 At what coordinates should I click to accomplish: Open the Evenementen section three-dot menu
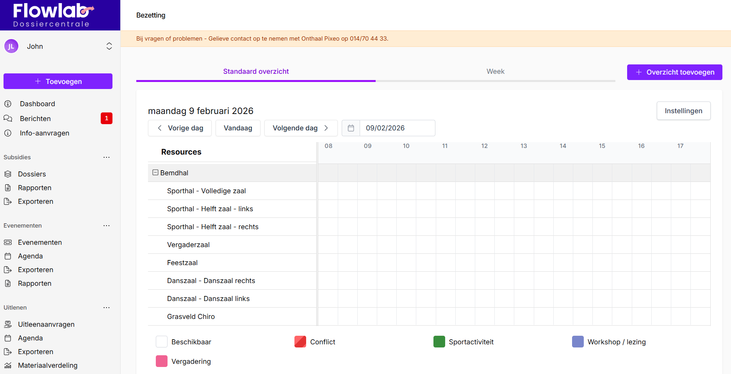(x=106, y=226)
